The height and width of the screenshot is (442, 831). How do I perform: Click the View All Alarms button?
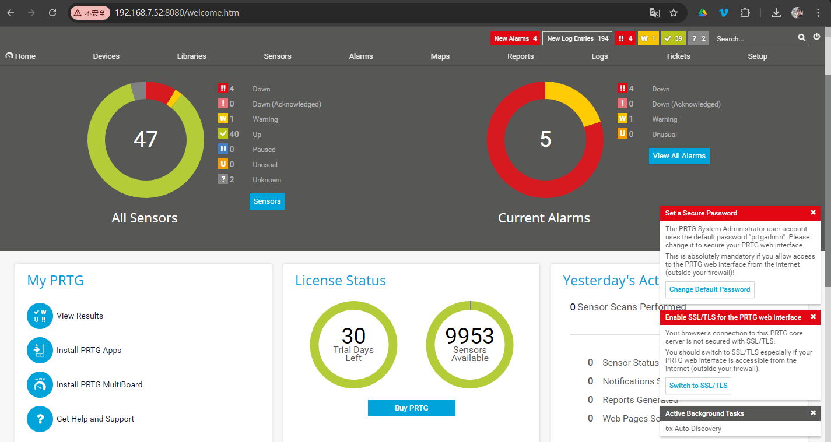[679, 156]
